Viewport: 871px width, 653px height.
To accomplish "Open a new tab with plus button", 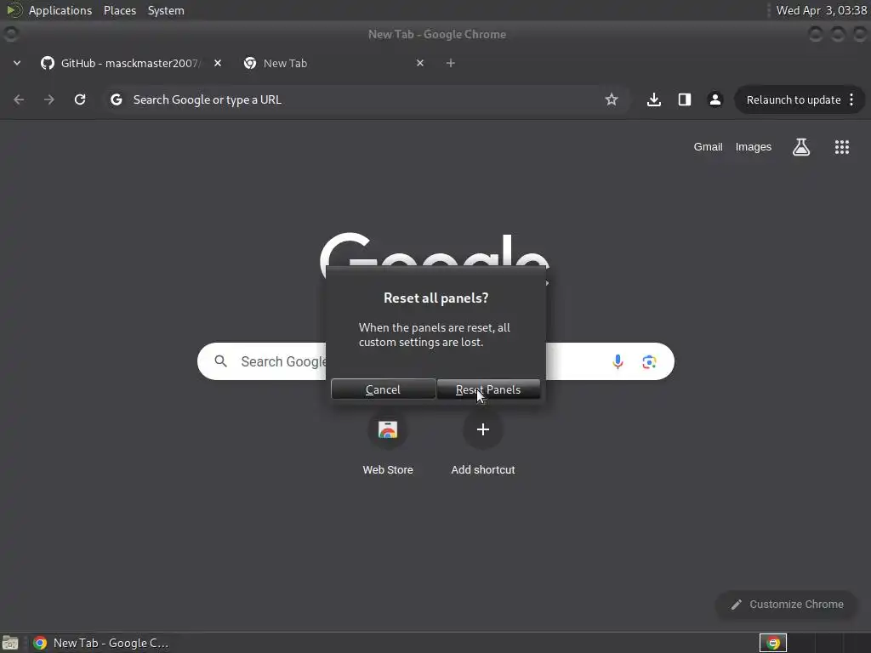I will click(x=451, y=63).
